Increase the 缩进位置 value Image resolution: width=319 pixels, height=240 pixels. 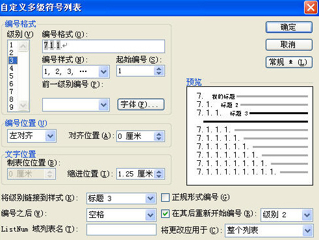coord(159,171)
